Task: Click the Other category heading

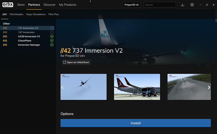Action: (7, 24)
